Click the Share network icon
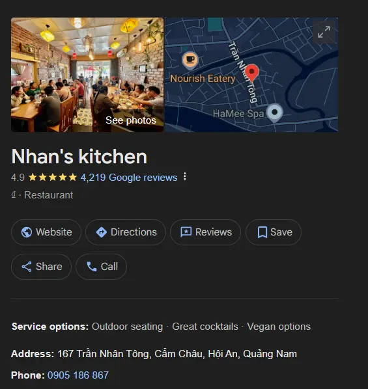Image resolution: width=368 pixels, height=389 pixels. point(26,267)
